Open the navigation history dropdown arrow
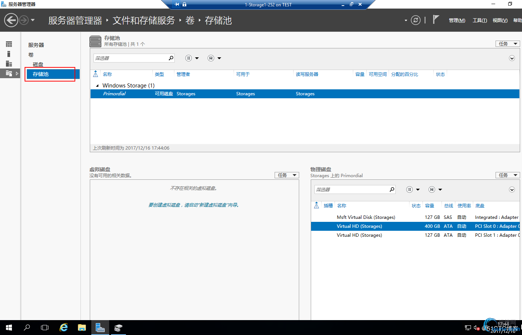 point(33,20)
